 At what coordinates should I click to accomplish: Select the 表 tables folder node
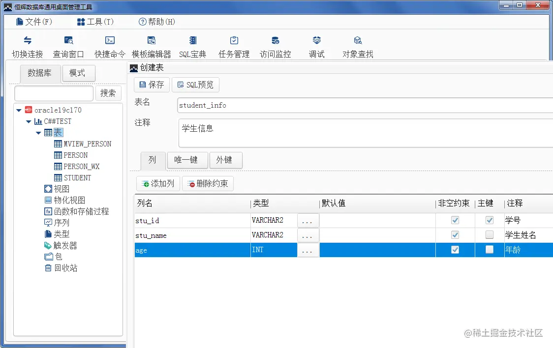point(58,132)
